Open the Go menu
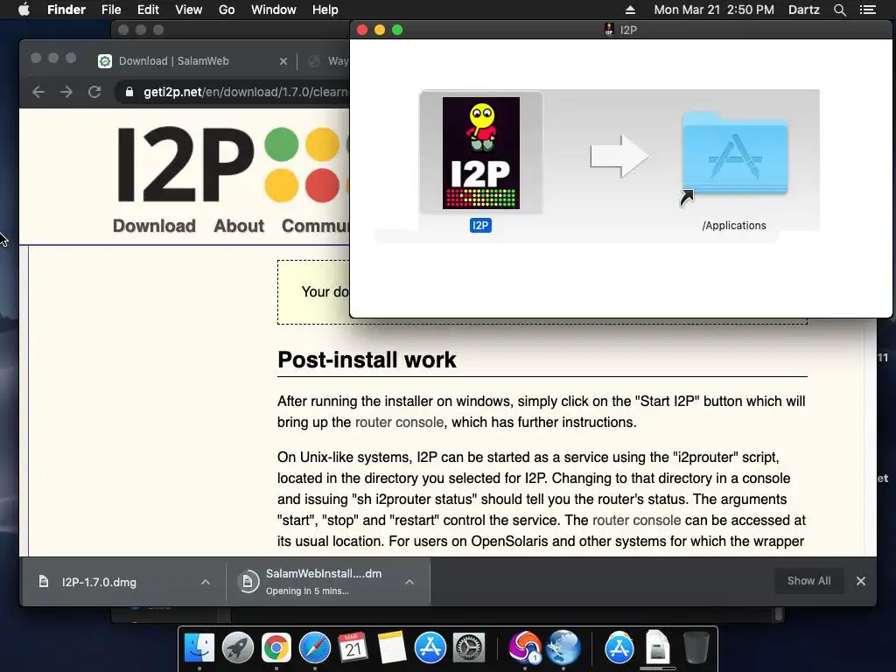The image size is (896, 672). 227,10
